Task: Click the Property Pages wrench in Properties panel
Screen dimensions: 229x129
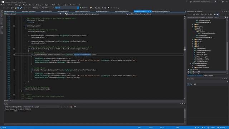Action: 195,85
